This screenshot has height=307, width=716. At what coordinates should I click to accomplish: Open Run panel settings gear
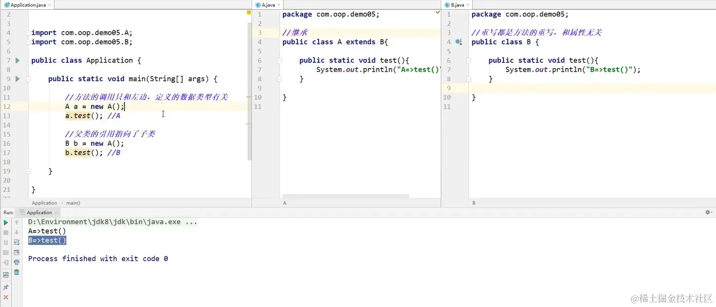point(708,212)
